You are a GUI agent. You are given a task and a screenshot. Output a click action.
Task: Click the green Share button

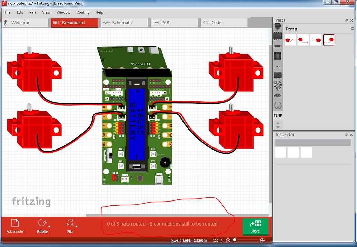pyautogui.click(x=256, y=226)
